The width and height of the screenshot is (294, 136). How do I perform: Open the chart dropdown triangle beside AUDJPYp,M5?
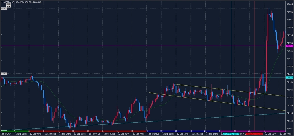(x=2, y=2)
